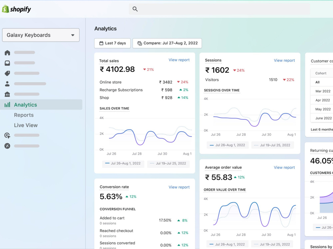Select Analytics in the sidebar
This screenshot has height=249, width=333.
(x=41, y=105)
